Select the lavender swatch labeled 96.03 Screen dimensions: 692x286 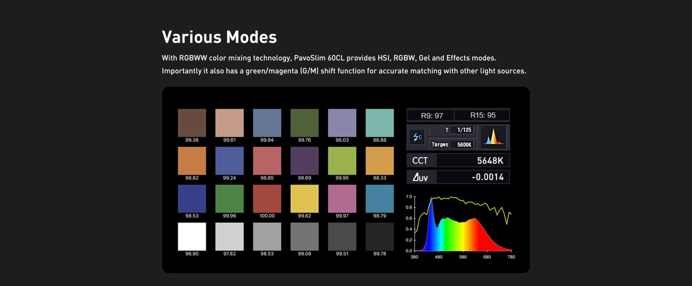[x=342, y=123]
